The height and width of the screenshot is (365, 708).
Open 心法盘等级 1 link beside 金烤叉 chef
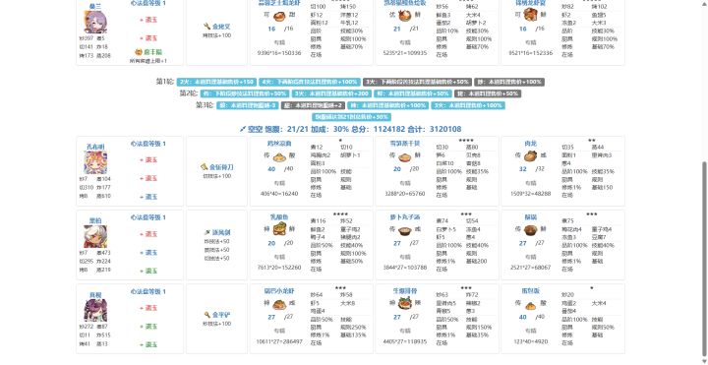coord(148,3)
